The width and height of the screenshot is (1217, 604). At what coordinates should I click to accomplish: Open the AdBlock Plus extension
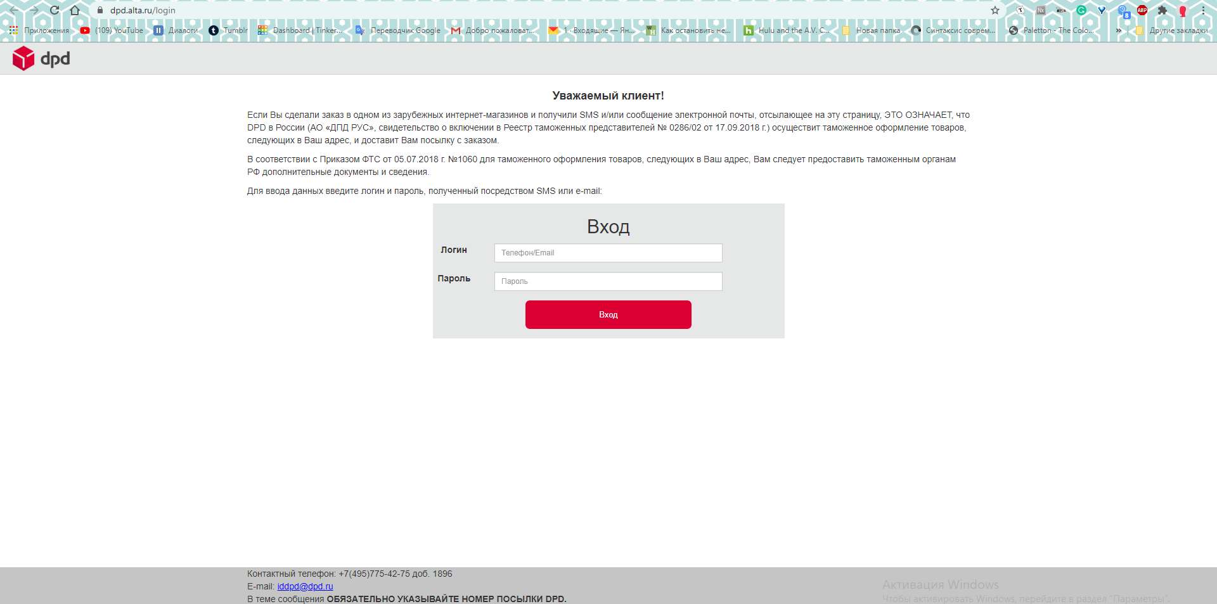point(1142,10)
